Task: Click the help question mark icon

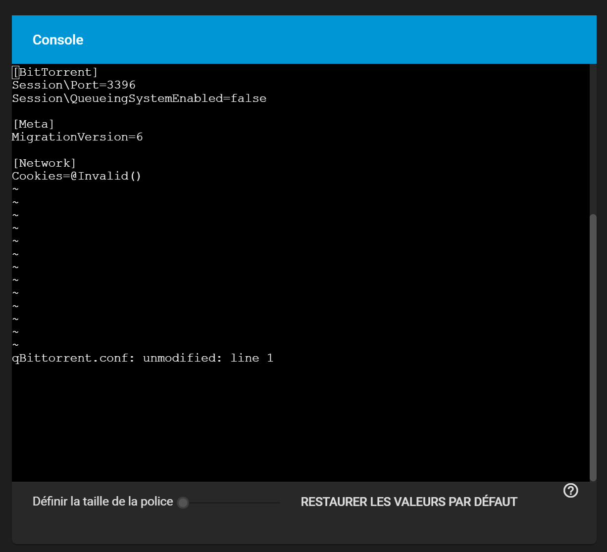Action: pyautogui.click(x=571, y=491)
